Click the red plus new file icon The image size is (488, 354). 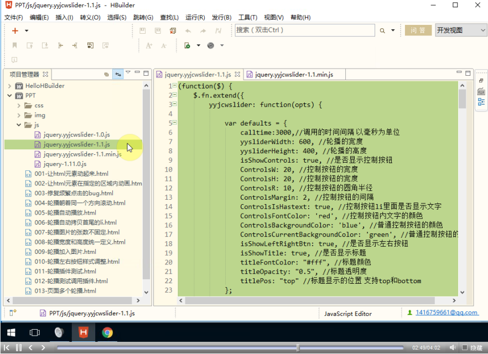15,31
